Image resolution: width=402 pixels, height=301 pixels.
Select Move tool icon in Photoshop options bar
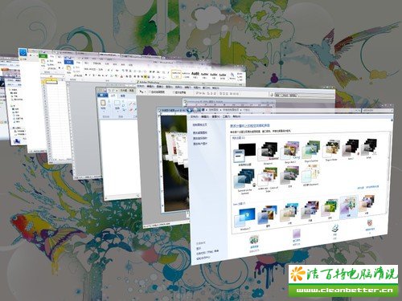click(142, 92)
